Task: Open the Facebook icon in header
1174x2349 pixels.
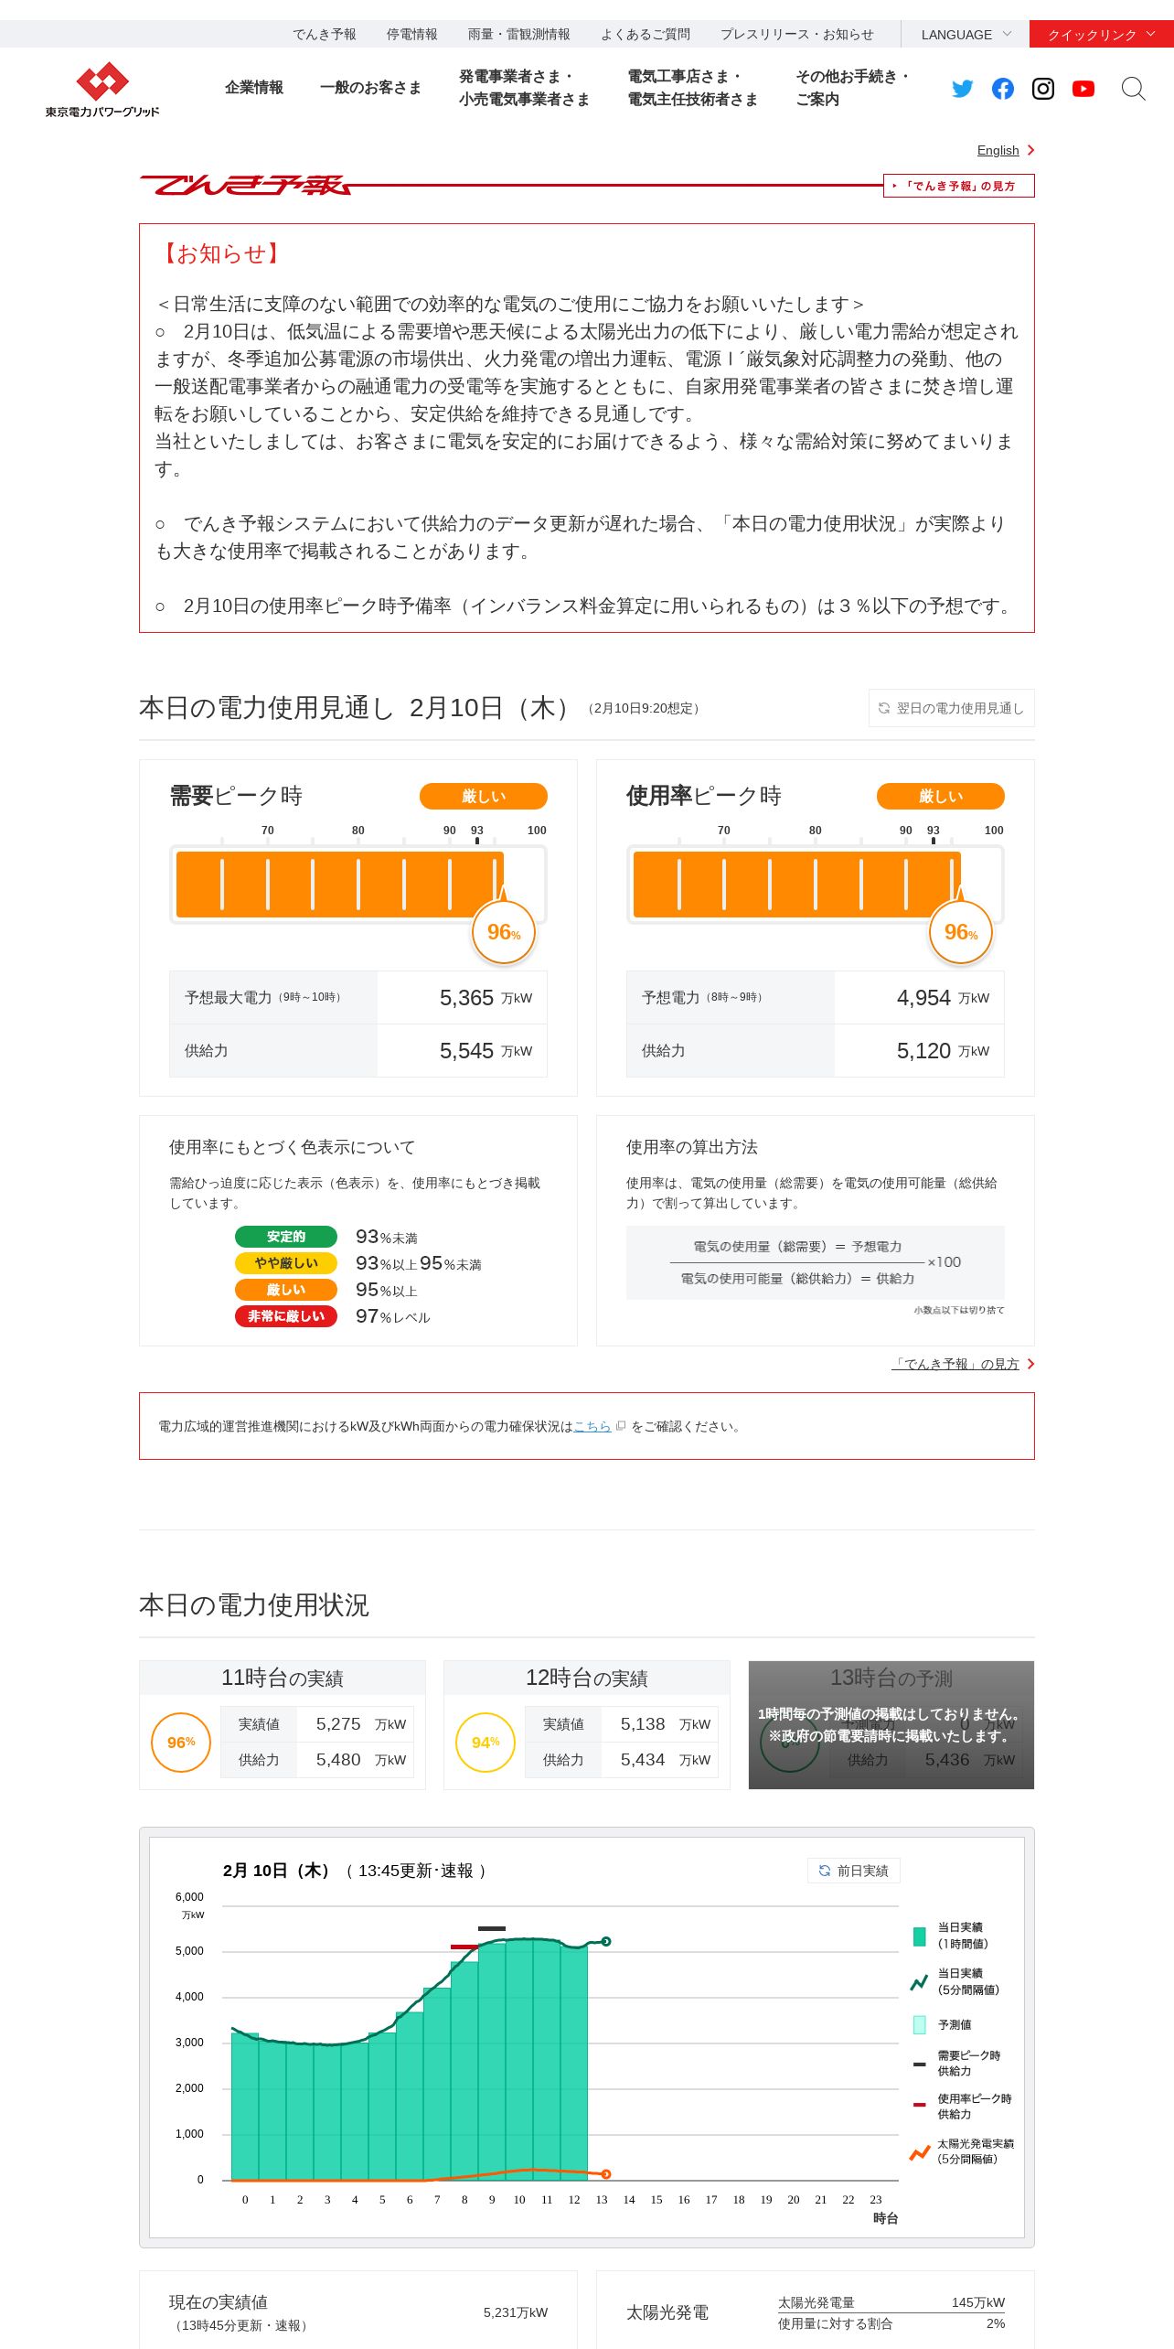Action: point(1003,89)
